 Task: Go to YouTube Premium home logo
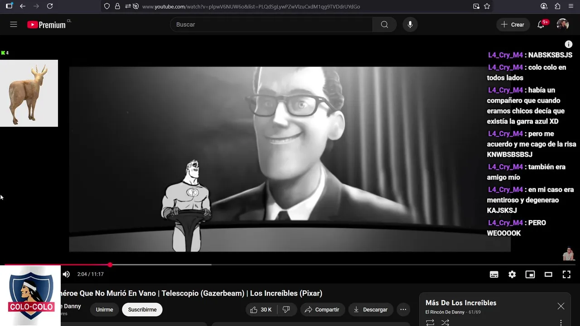46,24
